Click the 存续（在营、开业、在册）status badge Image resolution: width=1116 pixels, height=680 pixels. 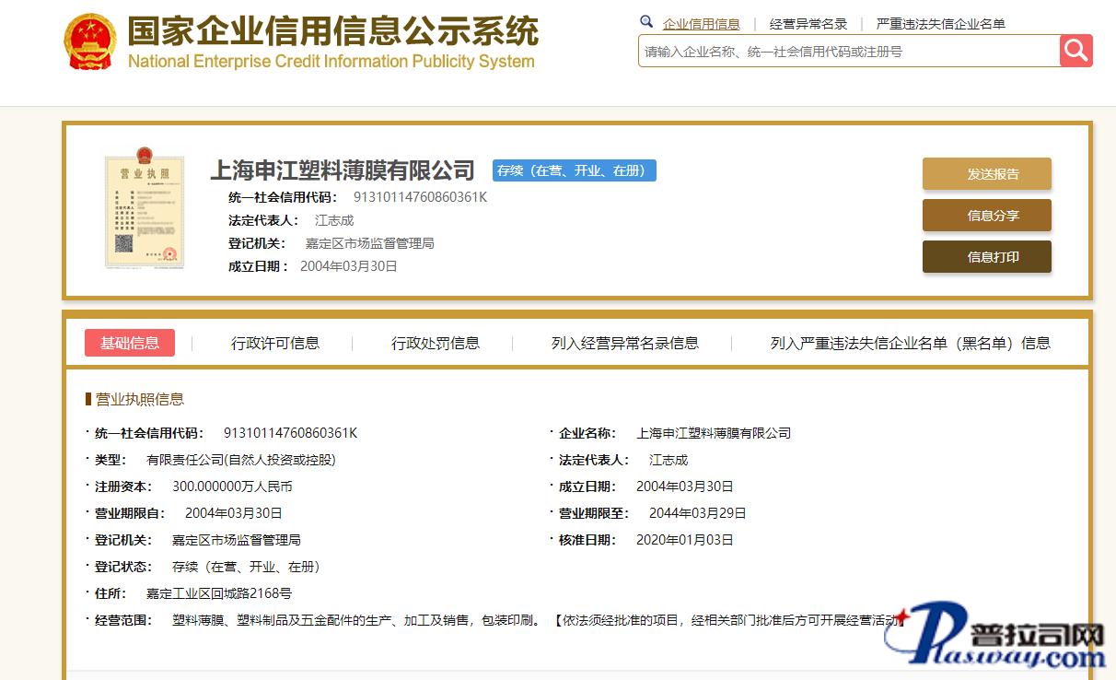pyautogui.click(x=575, y=170)
